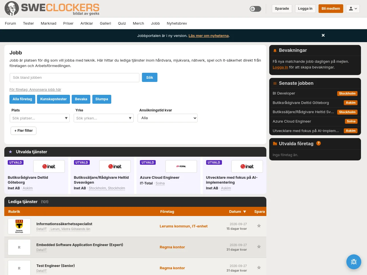Viewport: 367px width, 275px height.
Task: Click the Slumpa random job button
Action: point(101,99)
